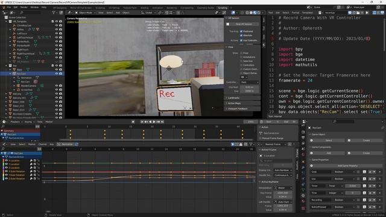Remove the Grab game property with X

(x=380, y=172)
